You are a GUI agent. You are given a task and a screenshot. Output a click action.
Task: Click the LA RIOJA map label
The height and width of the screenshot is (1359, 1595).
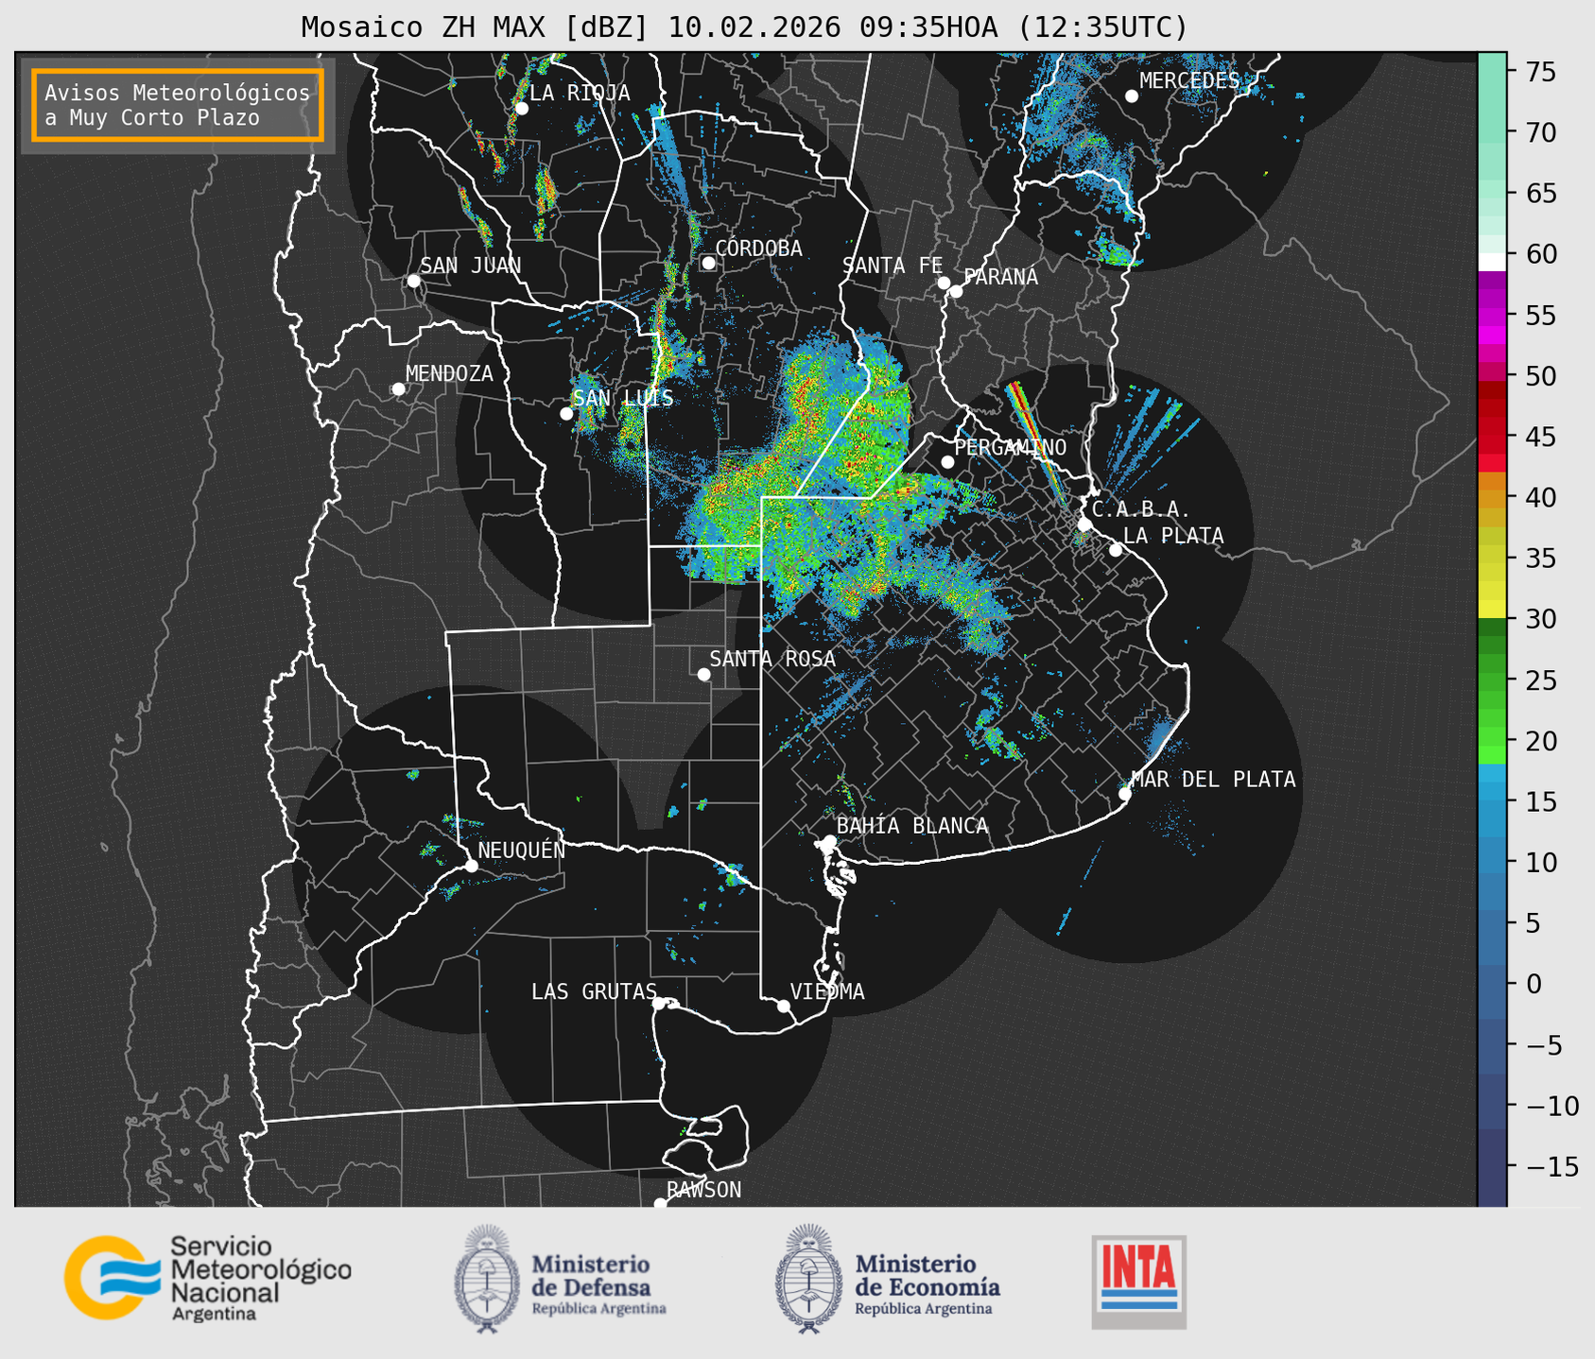pyautogui.click(x=580, y=93)
